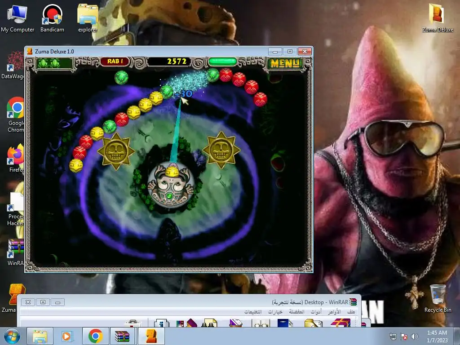Minimize the Zuma Deluxe 1.0 window
This screenshot has height=345, width=460.
point(275,52)
